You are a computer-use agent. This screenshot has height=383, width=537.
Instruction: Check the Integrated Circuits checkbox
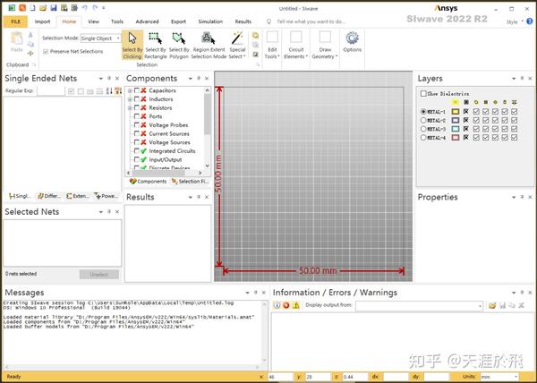[x=137, y=151]
